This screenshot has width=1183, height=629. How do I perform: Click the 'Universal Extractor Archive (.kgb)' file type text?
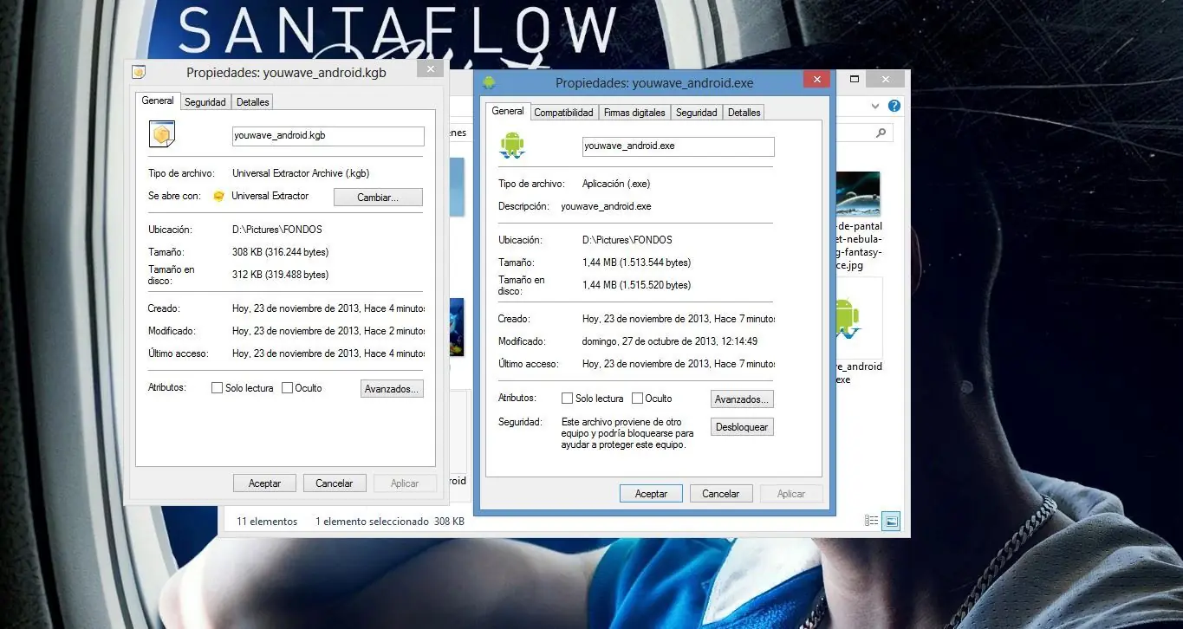pyautogui.click(x=301, y=173)
